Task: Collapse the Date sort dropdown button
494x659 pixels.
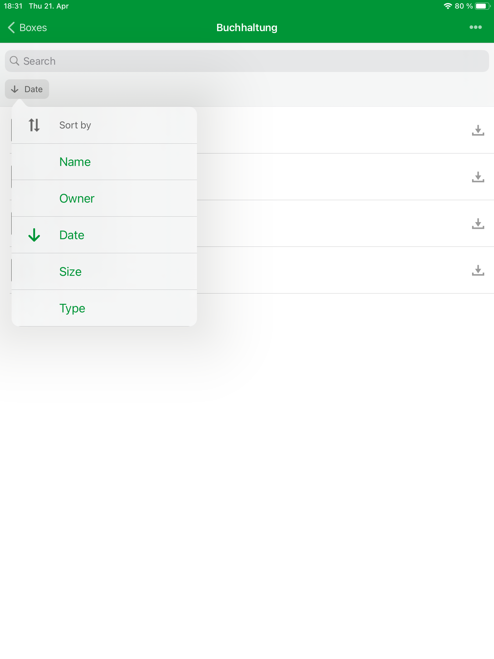Action: pos(27,89)
